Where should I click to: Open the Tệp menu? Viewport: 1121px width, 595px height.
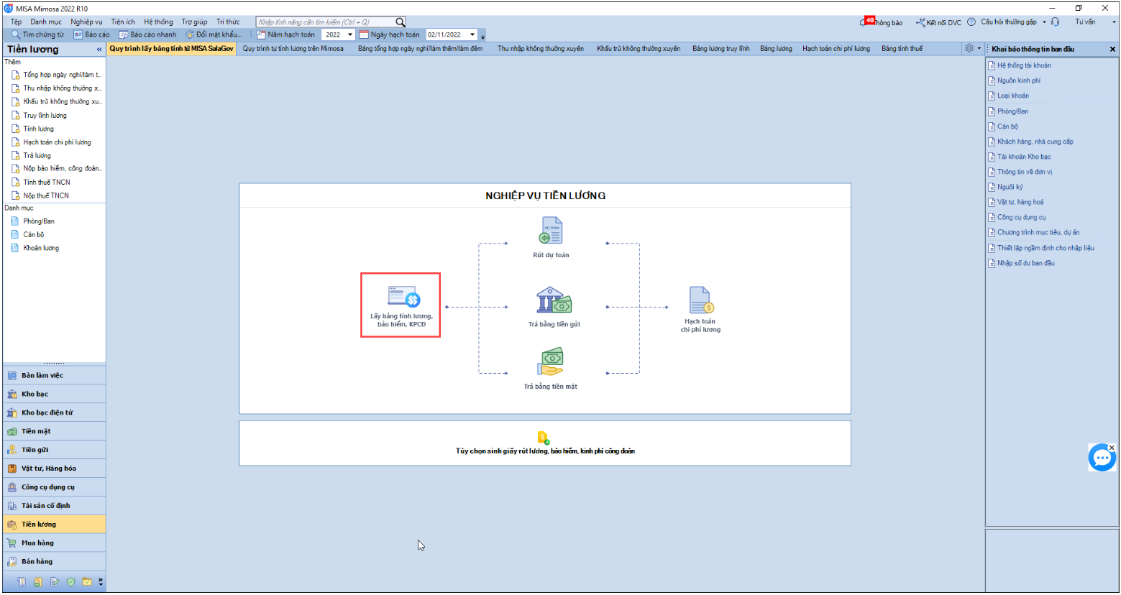pyautogui.click(x=16, y=22)
